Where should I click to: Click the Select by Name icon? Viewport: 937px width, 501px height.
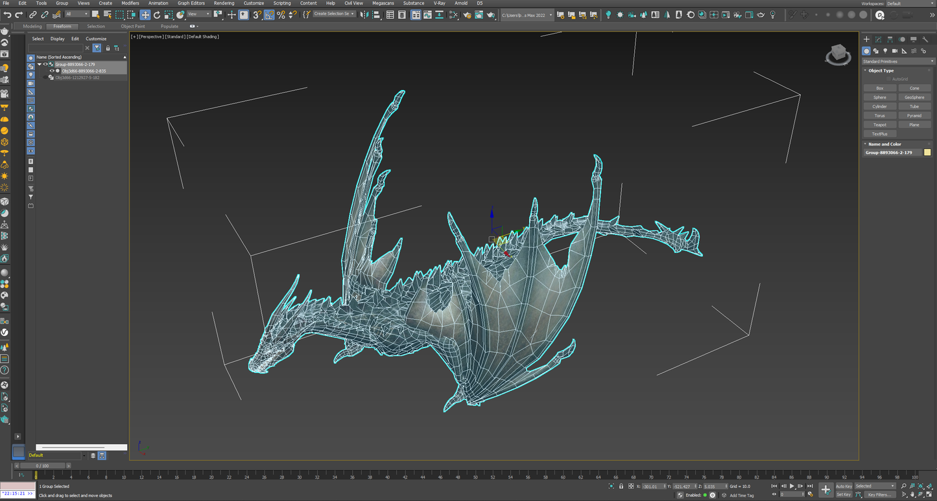tap(108, 14)
